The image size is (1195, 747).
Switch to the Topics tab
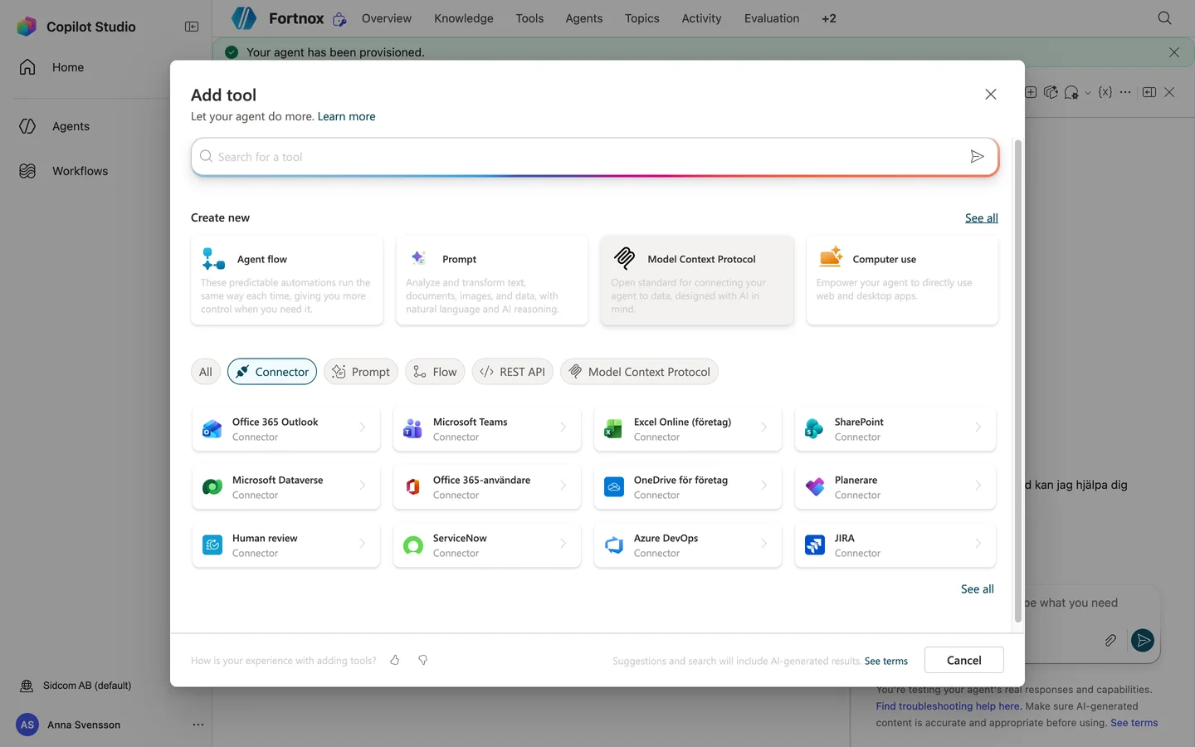(642, 18)
